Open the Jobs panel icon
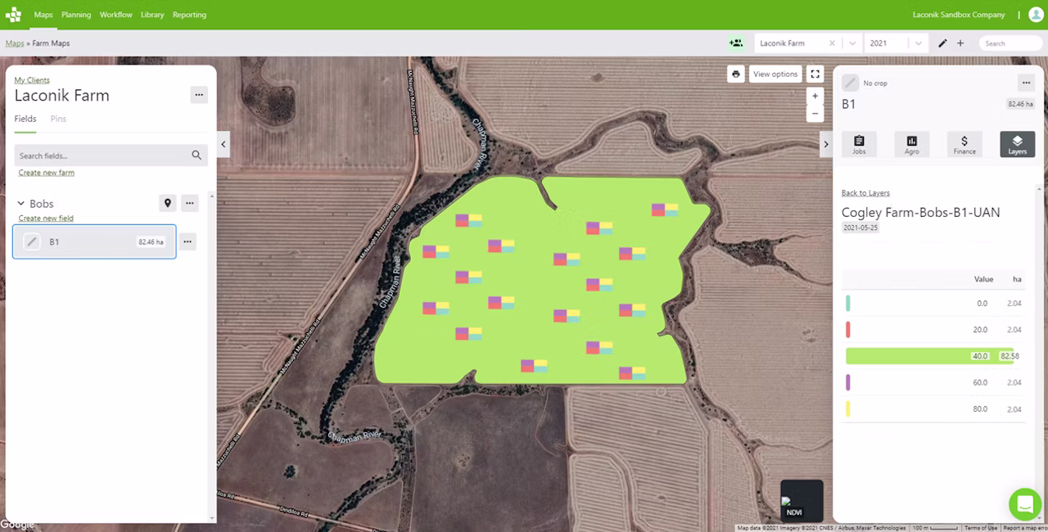Viewport: 1048px width, 532px height. tap(859, 144)
